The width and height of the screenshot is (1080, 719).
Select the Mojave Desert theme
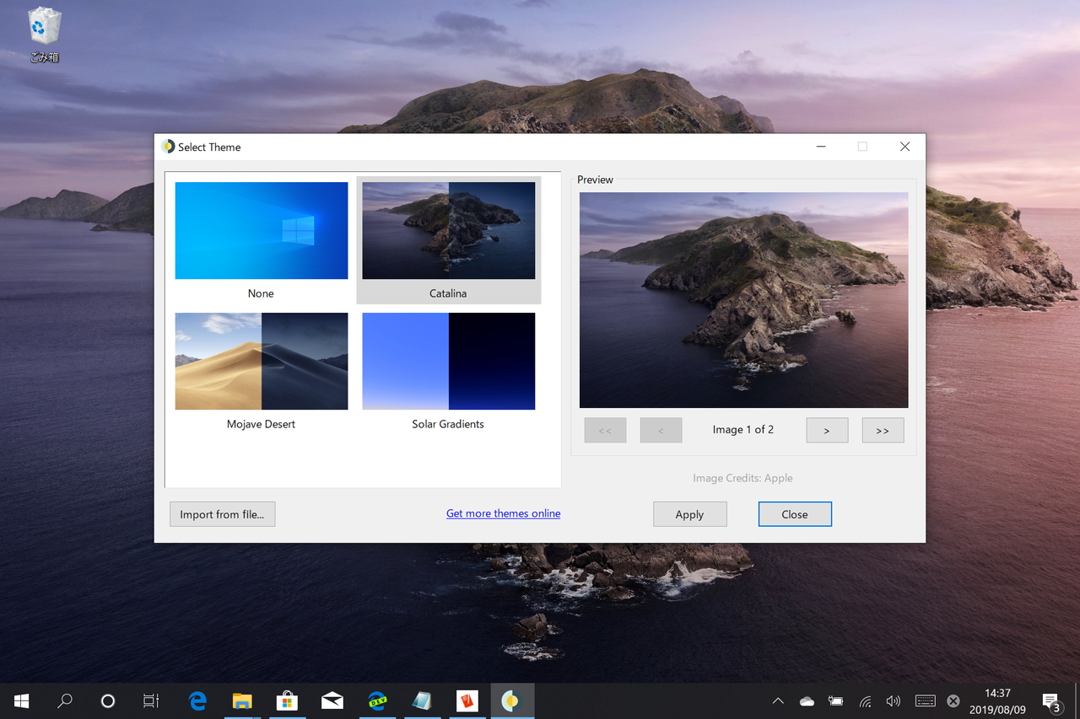pyautogui.click(x=261, y=361)
